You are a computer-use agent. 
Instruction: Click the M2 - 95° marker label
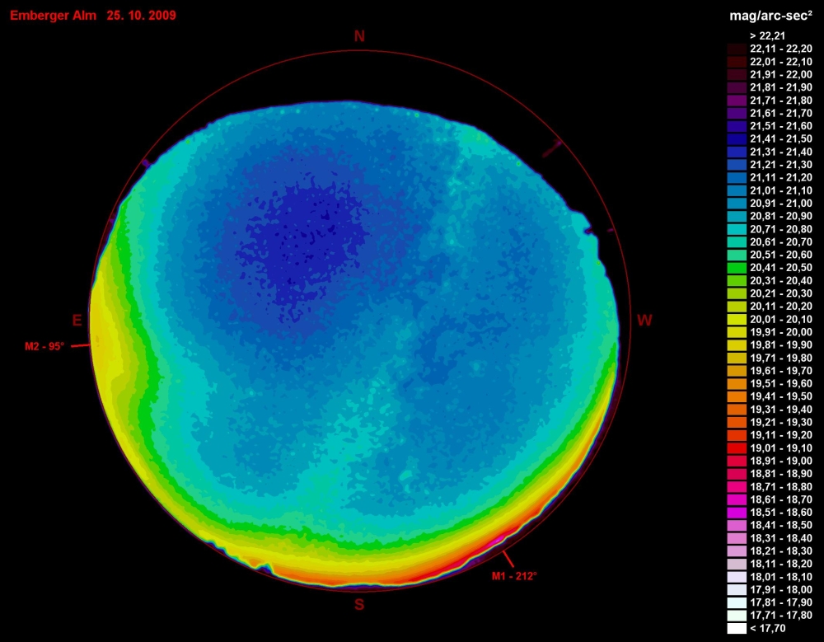(x=44, y=347)
